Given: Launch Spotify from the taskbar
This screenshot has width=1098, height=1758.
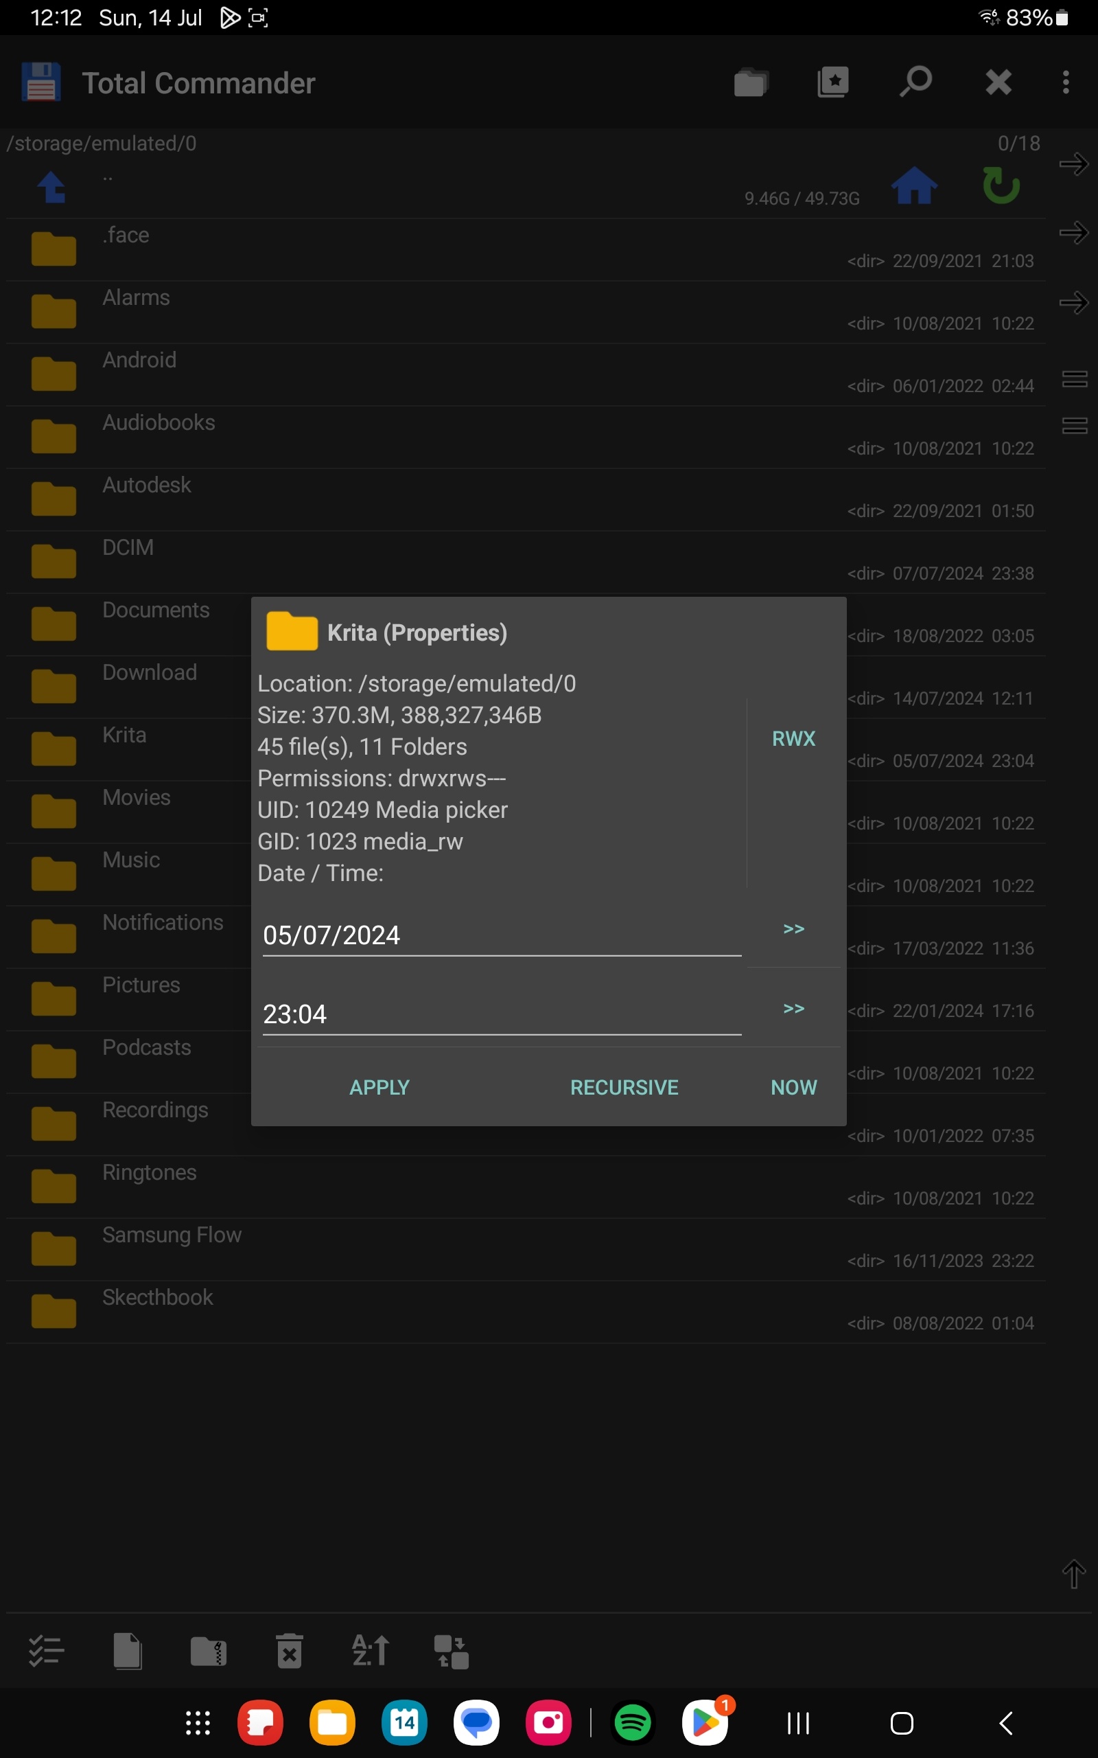Looking at the screenshot, I should [x=633, y=1722].
